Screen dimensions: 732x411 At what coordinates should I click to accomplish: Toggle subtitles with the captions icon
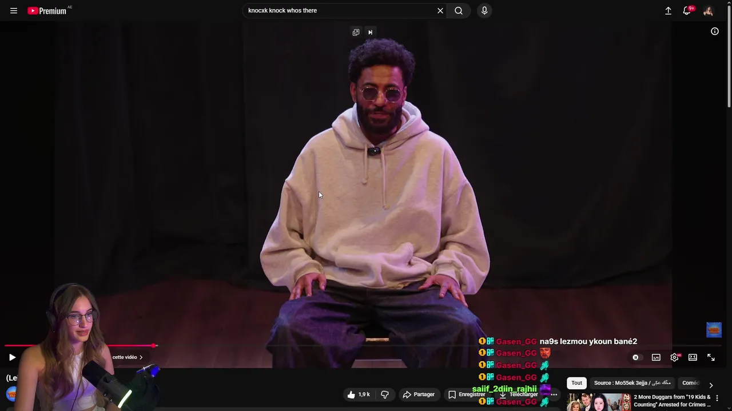[x=656, y=357]
